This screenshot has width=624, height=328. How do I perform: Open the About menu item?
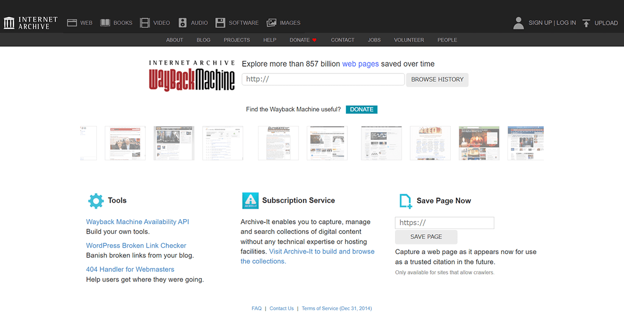click(175, 40)
